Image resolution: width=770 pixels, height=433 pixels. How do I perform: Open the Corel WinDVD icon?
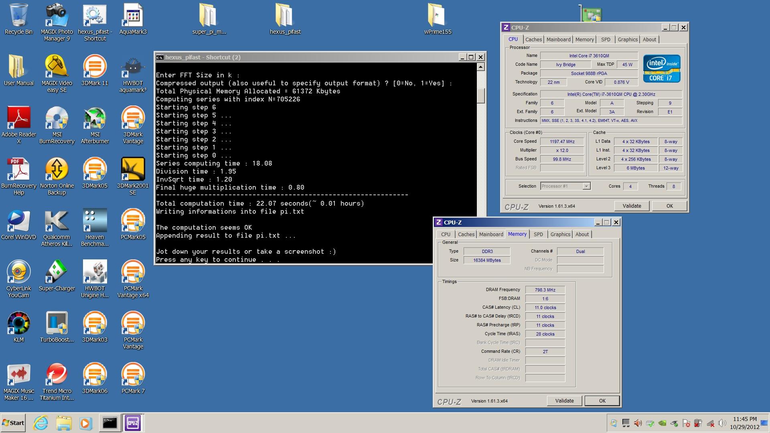point(18,225)
